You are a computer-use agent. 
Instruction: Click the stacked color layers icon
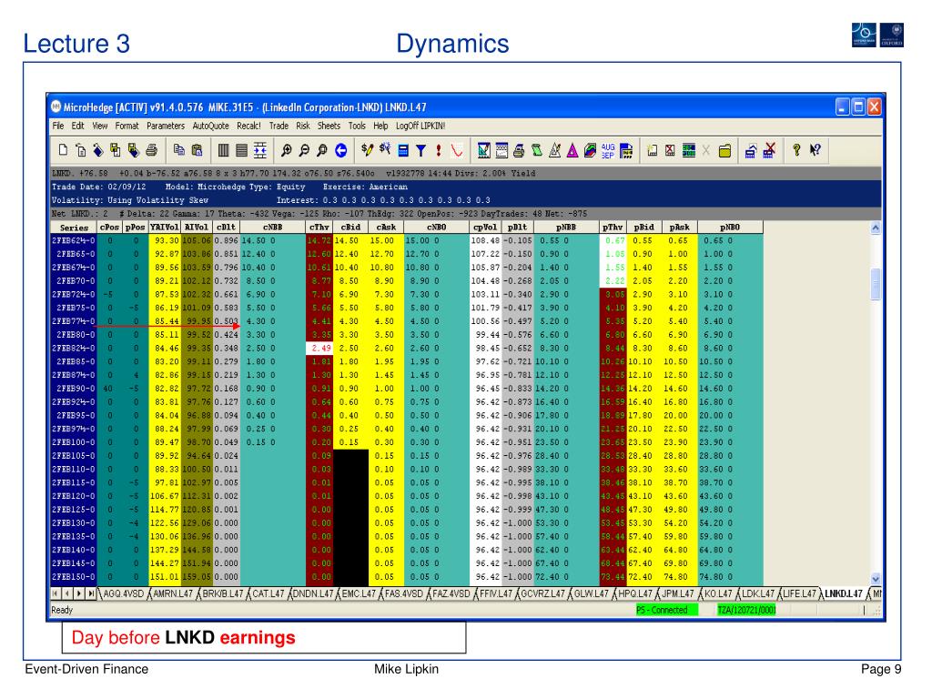pos(590,150)
